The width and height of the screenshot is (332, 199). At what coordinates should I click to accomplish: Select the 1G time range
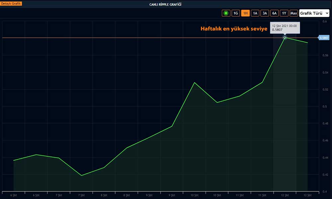(236, 13)
